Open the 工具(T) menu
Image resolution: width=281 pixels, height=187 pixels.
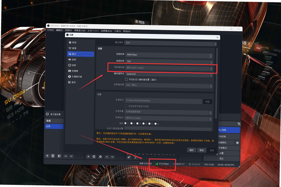(x=118, y=31)
